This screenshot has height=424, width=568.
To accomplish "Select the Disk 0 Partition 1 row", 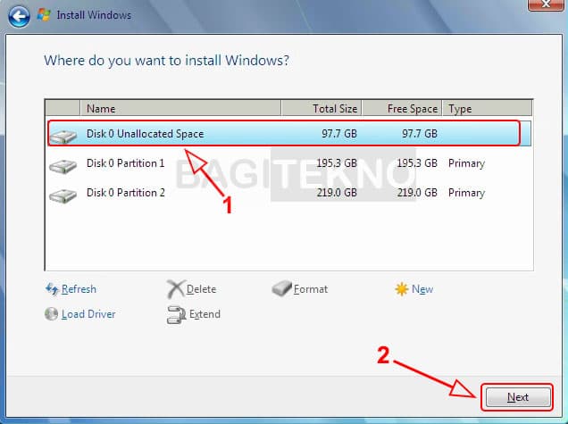I will [288, 163].
